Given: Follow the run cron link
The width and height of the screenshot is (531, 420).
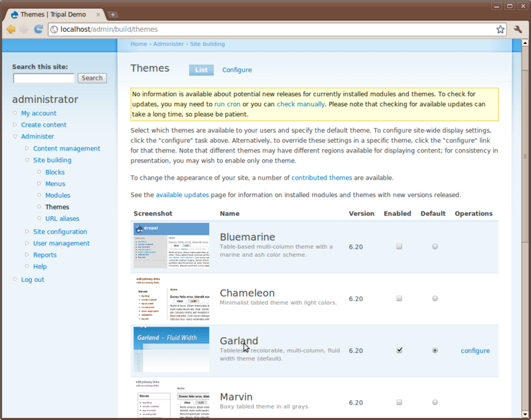Looking at the screenshot, I should (227, 104).
